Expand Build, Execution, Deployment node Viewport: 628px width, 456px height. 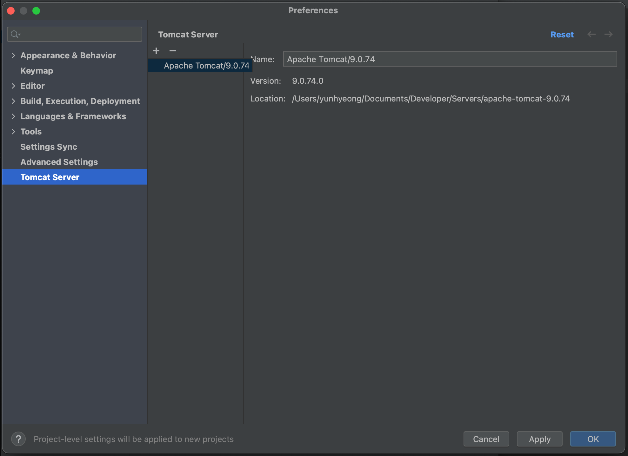click(13, 101)
